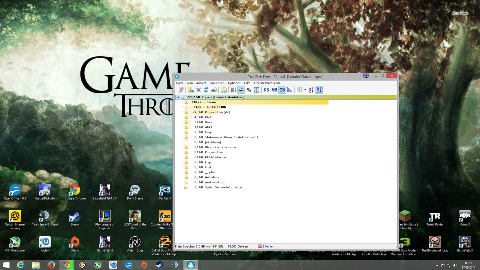Open the Scan menu
480x270 pixels.
(189, 83)
